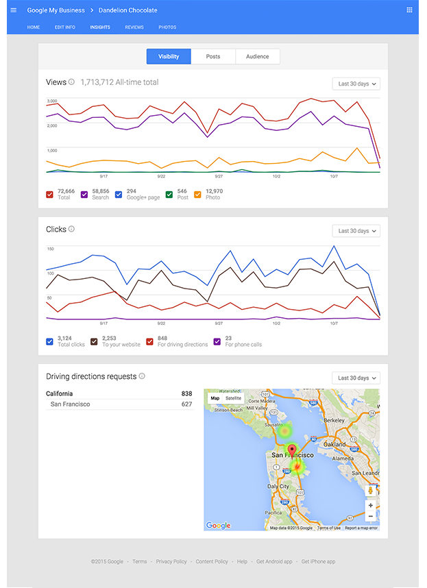This screenshot has height=588, width=427.
Task: Open the Google apps grid
Action: (x=410, y=10)
